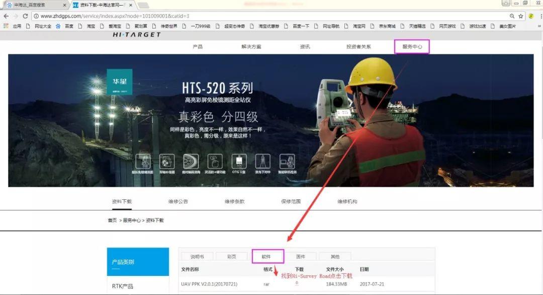The height and width of the screenshot is (295, 543).
Task: Switch to the 中海达_百度搜索 browser tab
Action: point(30,5)
